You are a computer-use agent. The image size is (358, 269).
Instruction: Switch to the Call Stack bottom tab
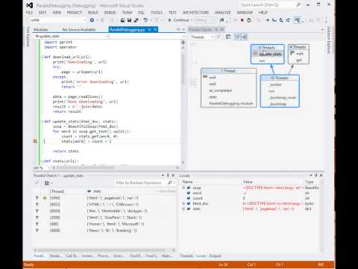72,256
